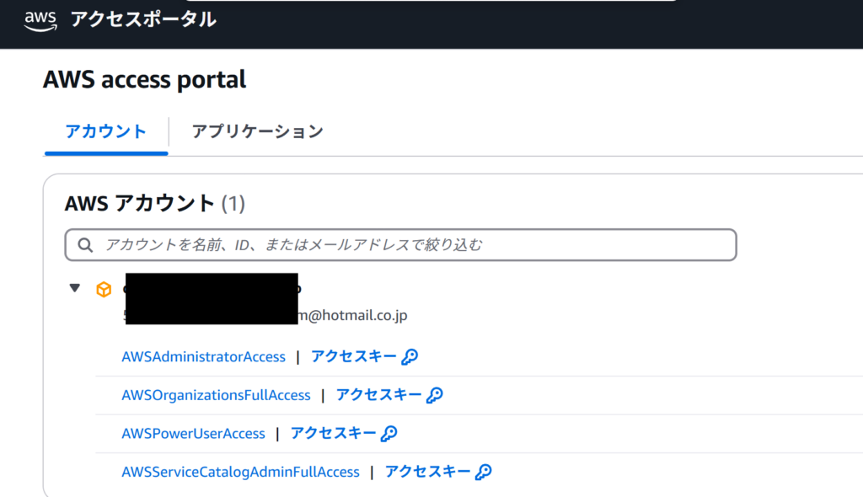This screenshot has height=497, width=863.
Task: Get アクセスキー for AWSServiceCatalogAdminFullAccess
Action: tap(427, 473)
